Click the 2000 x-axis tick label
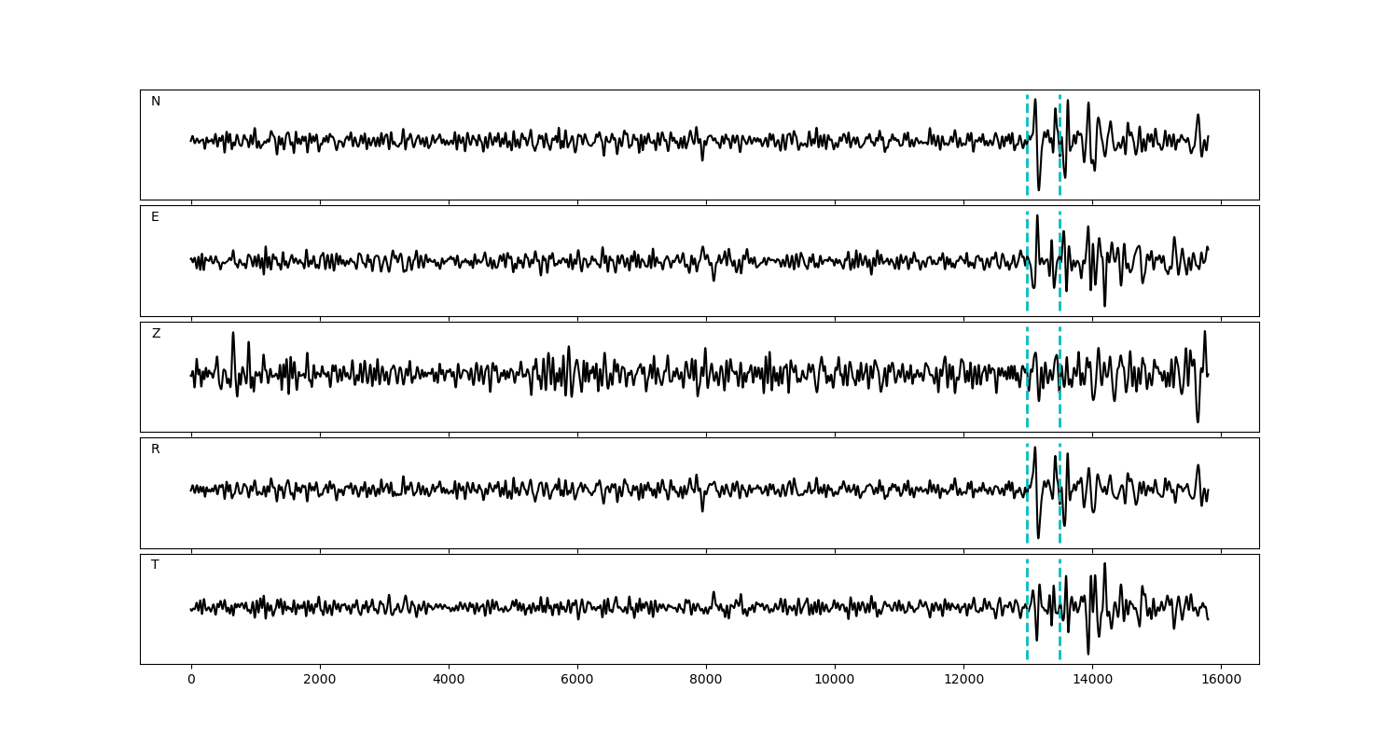This screenshot has width=1399, height=746. tap(320, 681)
